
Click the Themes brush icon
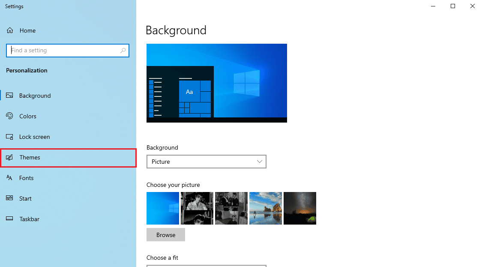click(10, 157)
